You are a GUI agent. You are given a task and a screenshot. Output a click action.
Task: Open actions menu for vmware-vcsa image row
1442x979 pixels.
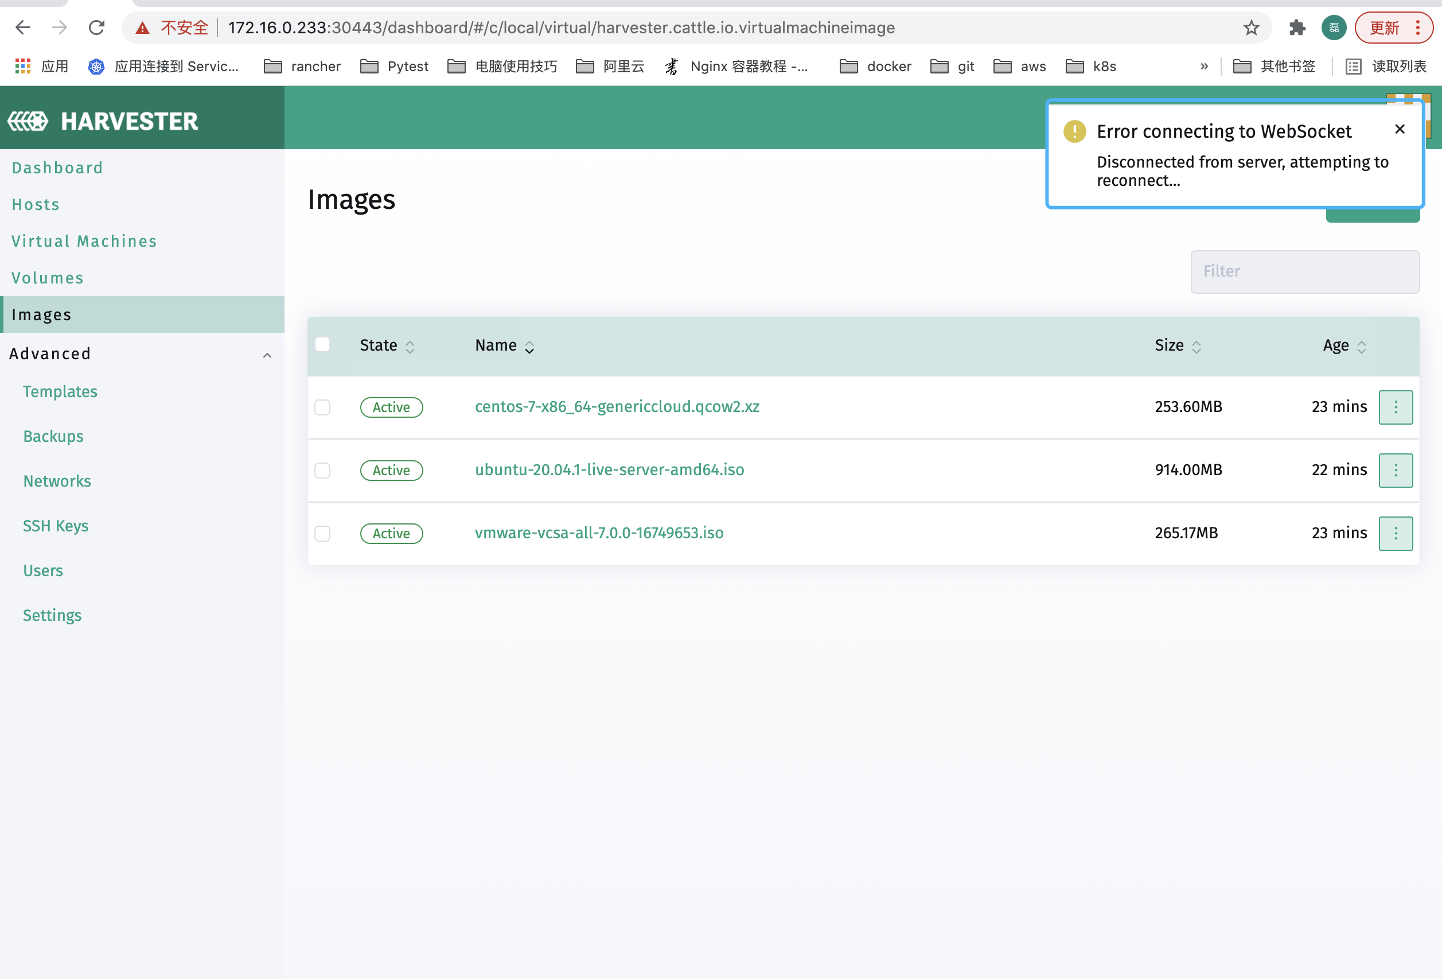coord(1395,533)
